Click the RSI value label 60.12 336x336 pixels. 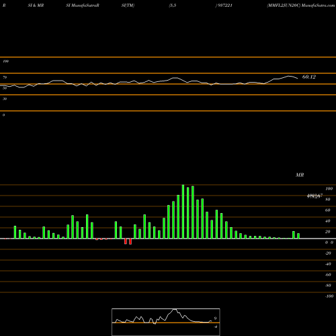309,77
